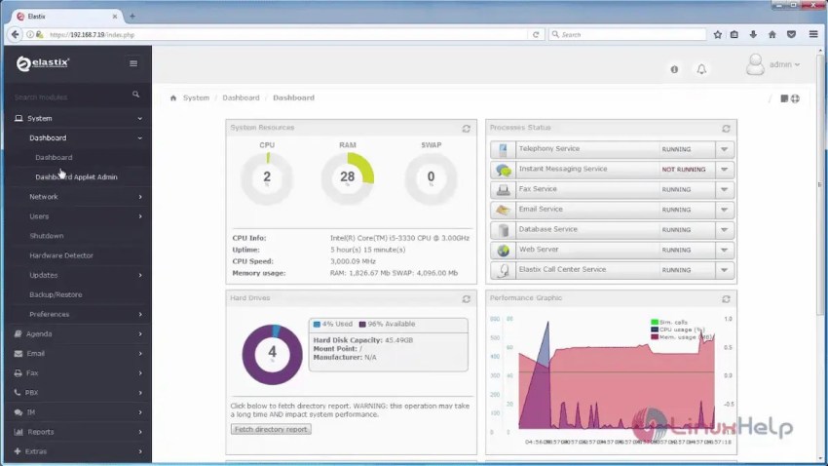Close the Elastix browser tab

pos(115,17)
